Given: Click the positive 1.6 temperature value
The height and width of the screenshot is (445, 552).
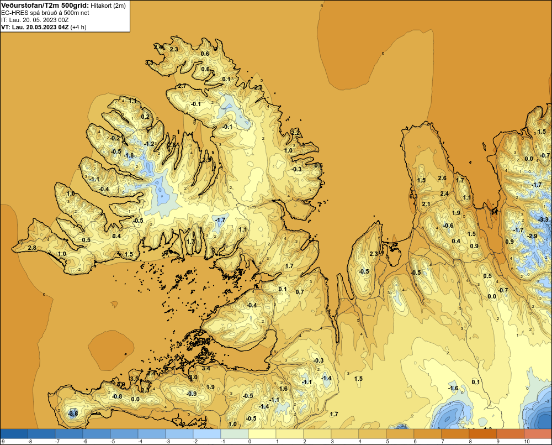Looking at the screenshot, I should click(x=283, y=389).
